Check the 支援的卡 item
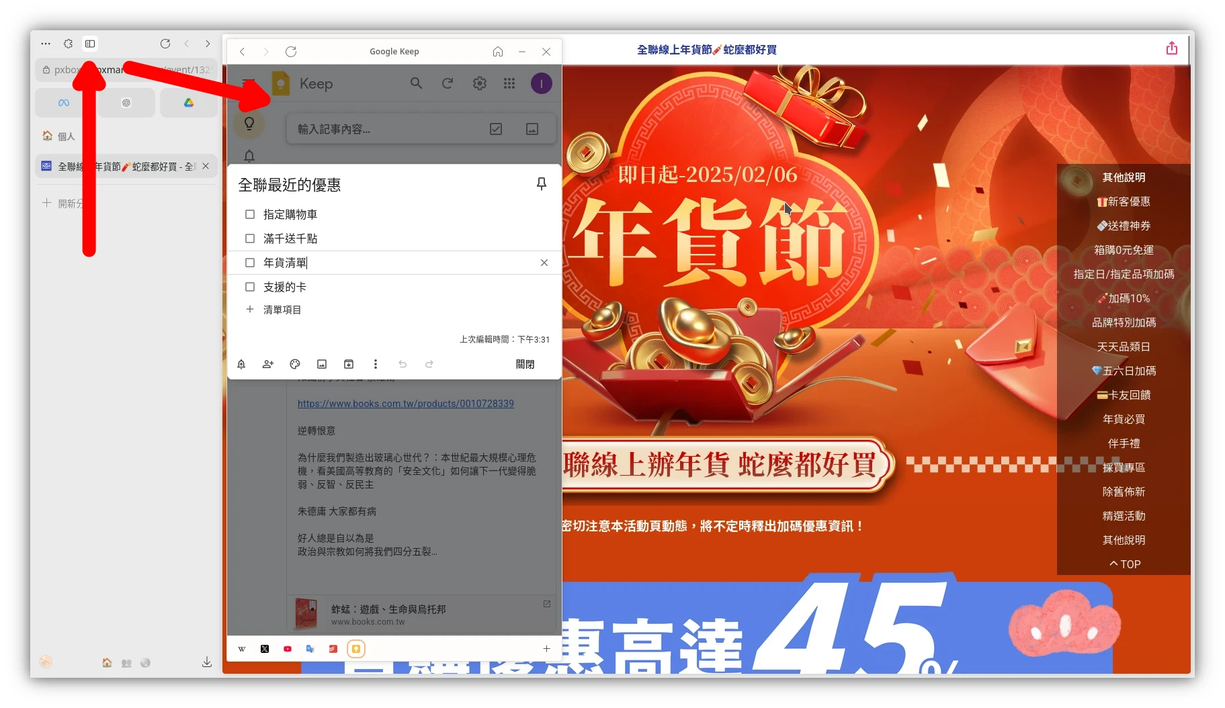This screenshot has height=708, width=1225. pos(250,287)
